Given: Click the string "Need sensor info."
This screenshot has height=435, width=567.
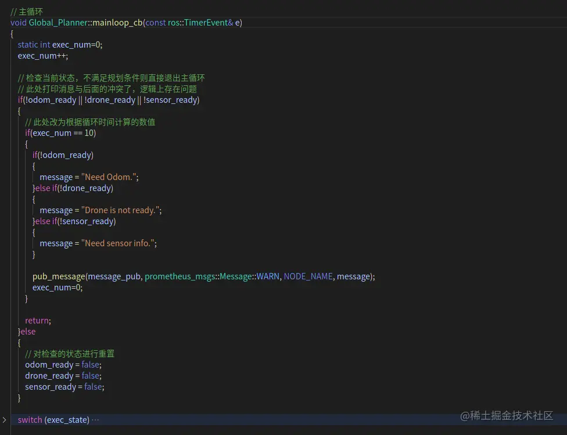Looking at the screenshot, I should coord(118,243).
